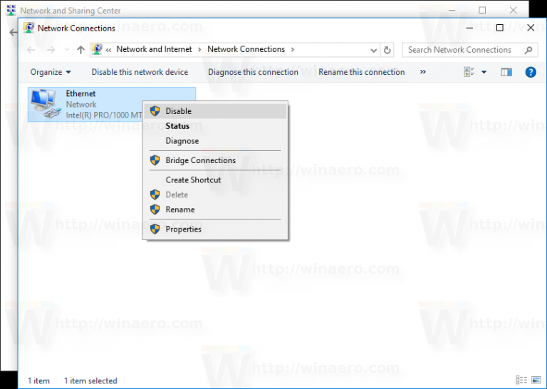Click the Intel(R) PRO/1000 MT adapter text
This screenshot has height=389, width=547.
pyautogui.click(x=104, y=115)
